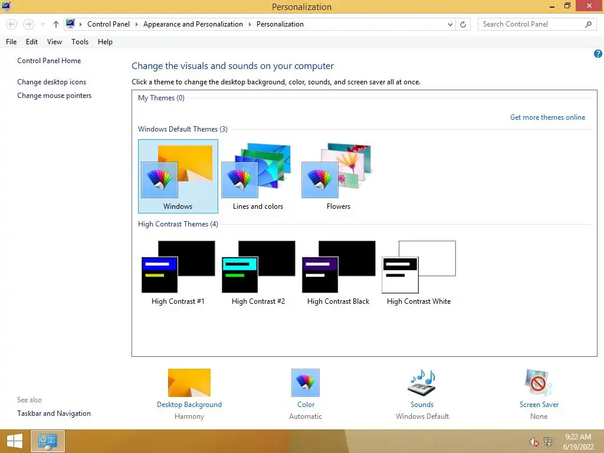Go to Control Panel Home
Screen dimensions: 604x453
pyautogui.click(x=49, y=61)
